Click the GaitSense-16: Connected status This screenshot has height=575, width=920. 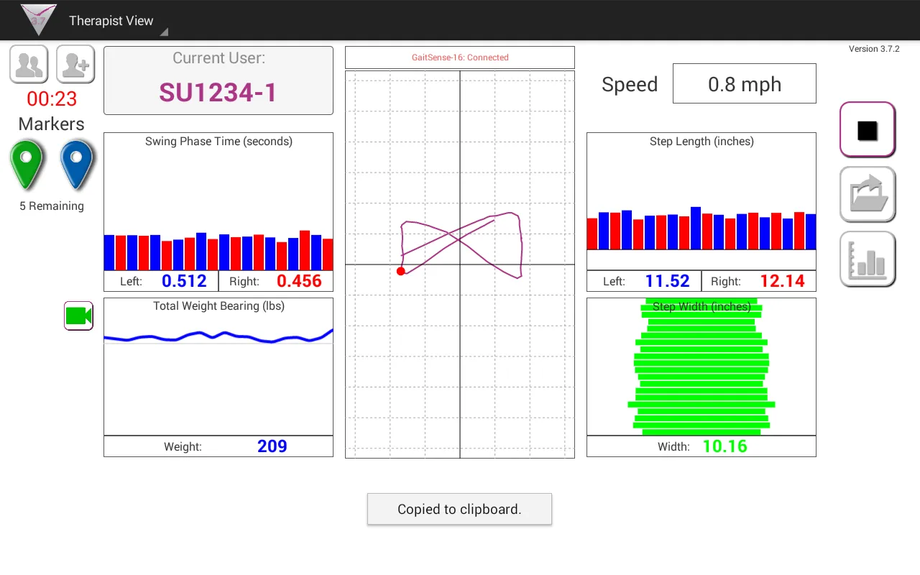coord(460,57)
